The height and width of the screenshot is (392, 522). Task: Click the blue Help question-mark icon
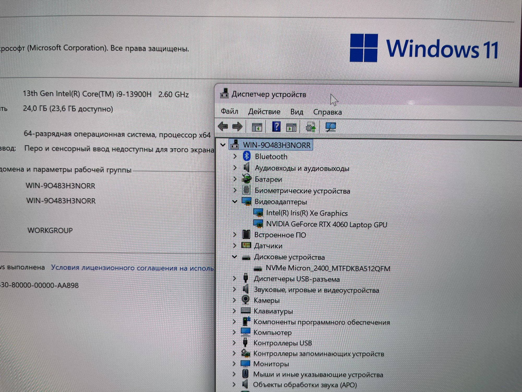[276, 127]
